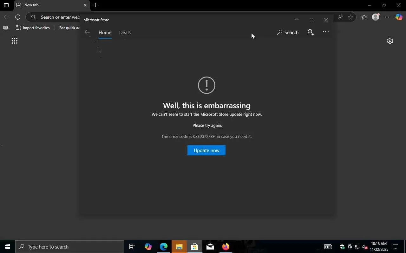Refresh the Edge page

(18, 17)
